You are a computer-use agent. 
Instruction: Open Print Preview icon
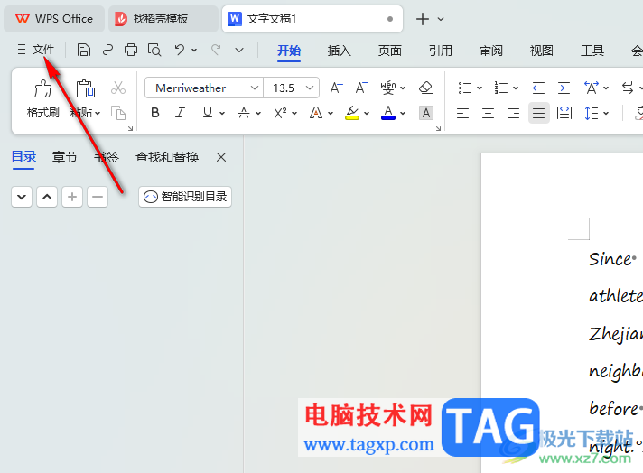point(154,50)
